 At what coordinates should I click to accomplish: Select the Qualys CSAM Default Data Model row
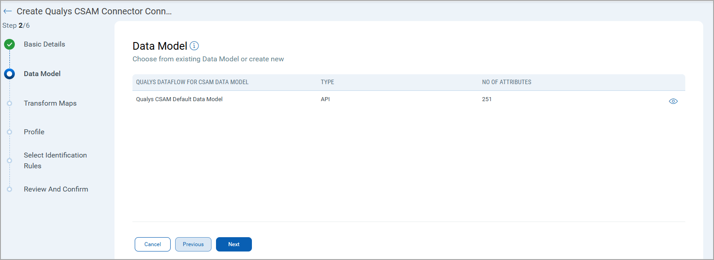(x=409, y=100)
